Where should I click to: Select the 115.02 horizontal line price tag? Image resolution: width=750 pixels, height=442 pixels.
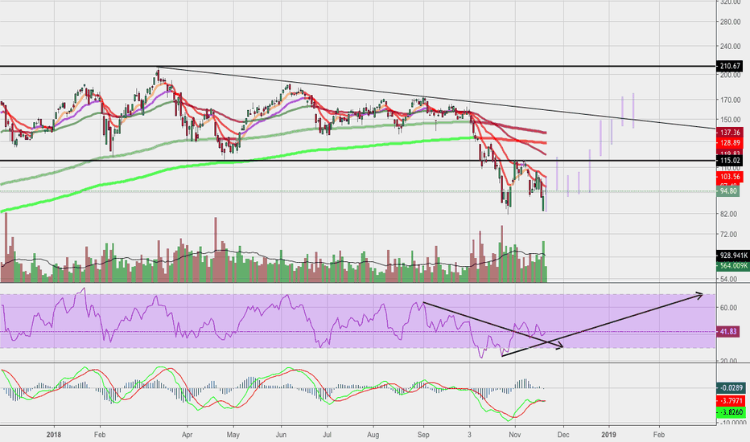[729, 161]
